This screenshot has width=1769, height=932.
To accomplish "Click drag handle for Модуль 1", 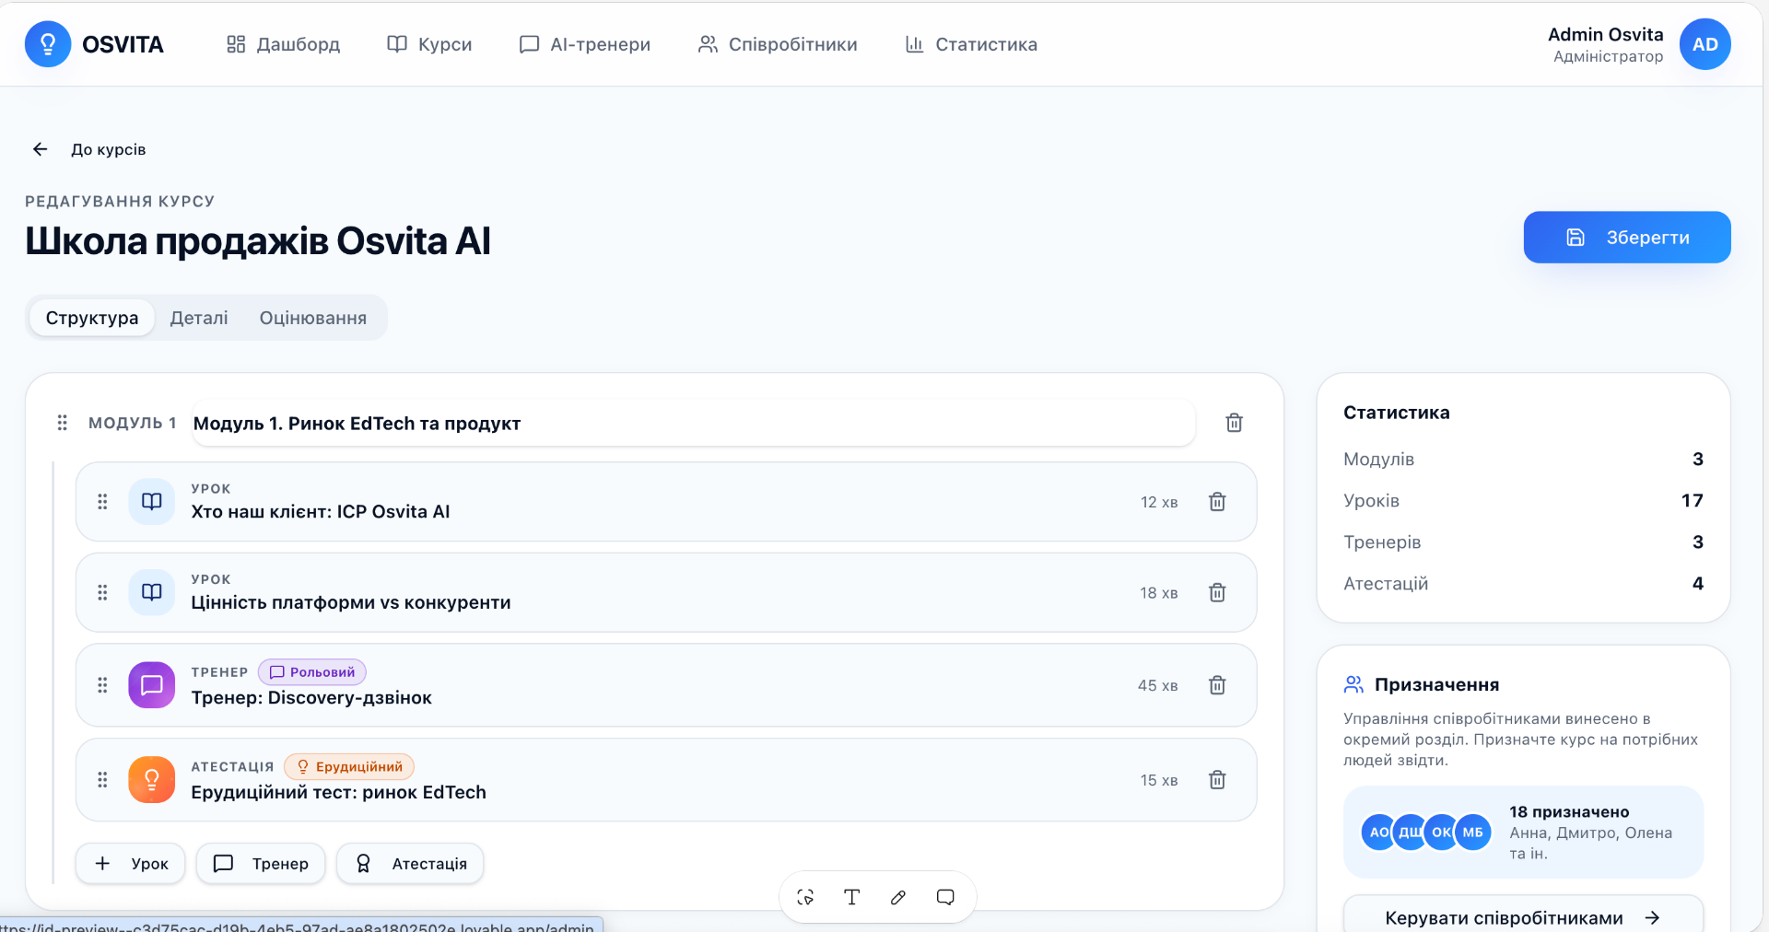I will (x=62, y=423).
